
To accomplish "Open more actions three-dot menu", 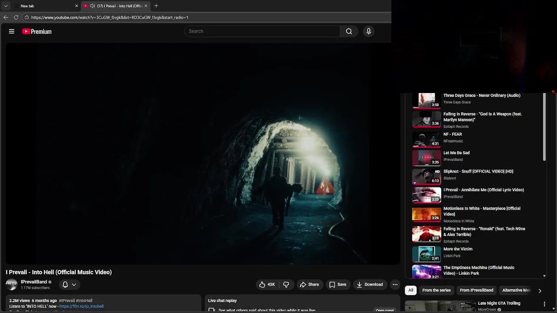I will (x=395, y=284).
